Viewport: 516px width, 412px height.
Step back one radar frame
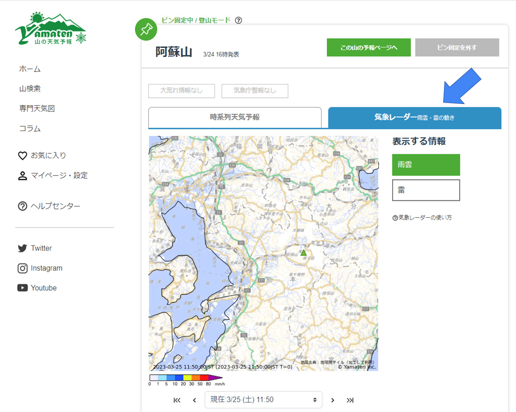(x=194, y=400)
